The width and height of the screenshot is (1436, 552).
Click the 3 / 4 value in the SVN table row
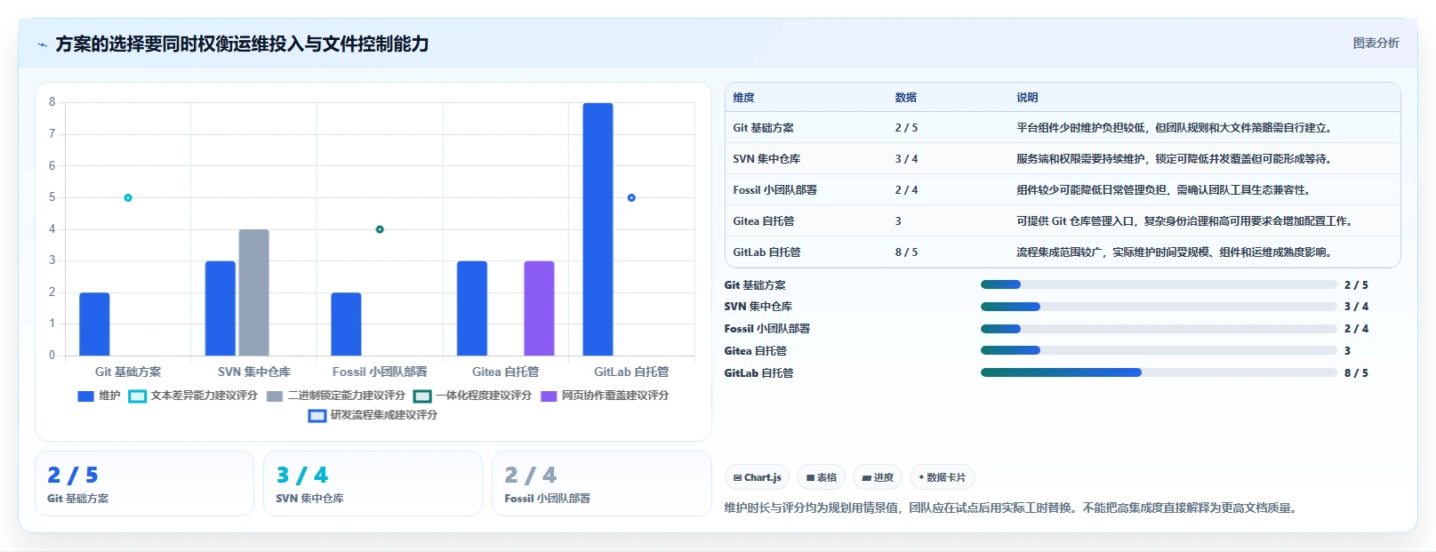pos(906,159)
